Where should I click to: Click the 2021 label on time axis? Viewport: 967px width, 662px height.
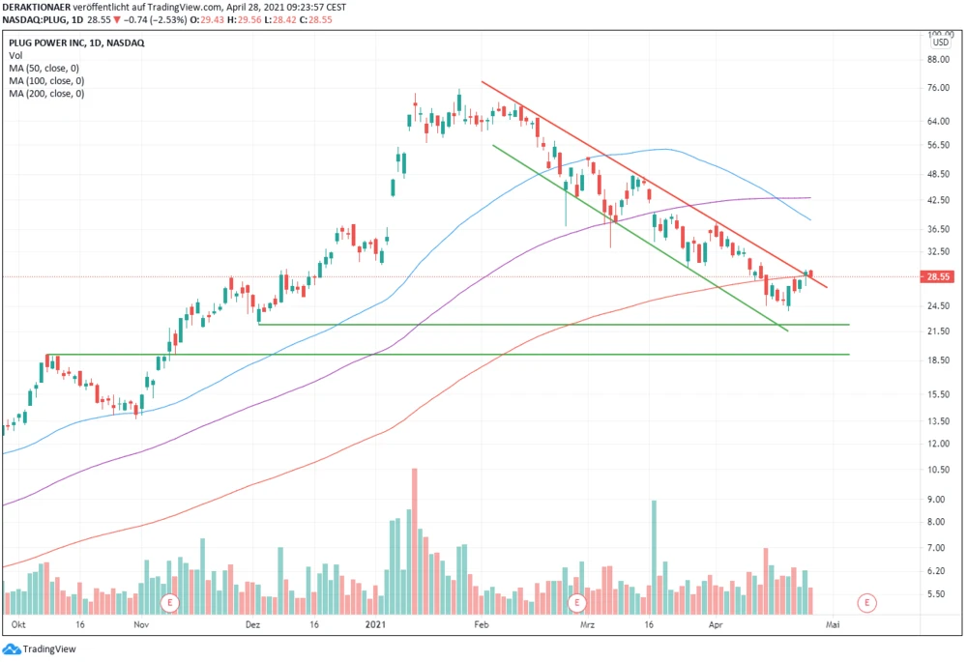click(375, 625)
